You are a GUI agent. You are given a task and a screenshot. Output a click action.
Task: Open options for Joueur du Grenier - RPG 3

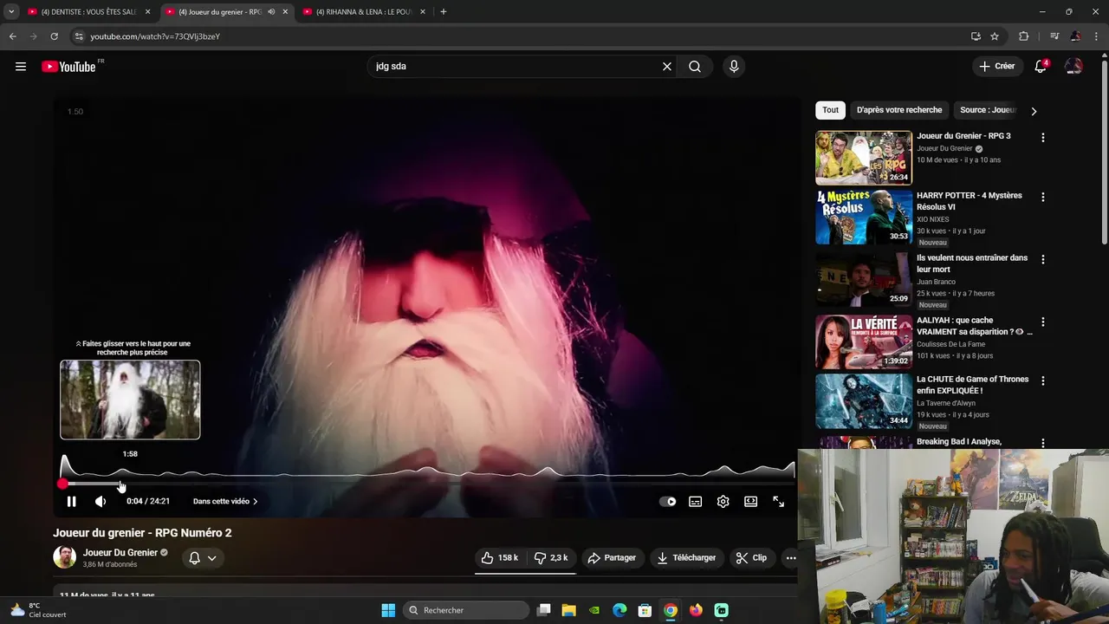(1042, 138)
